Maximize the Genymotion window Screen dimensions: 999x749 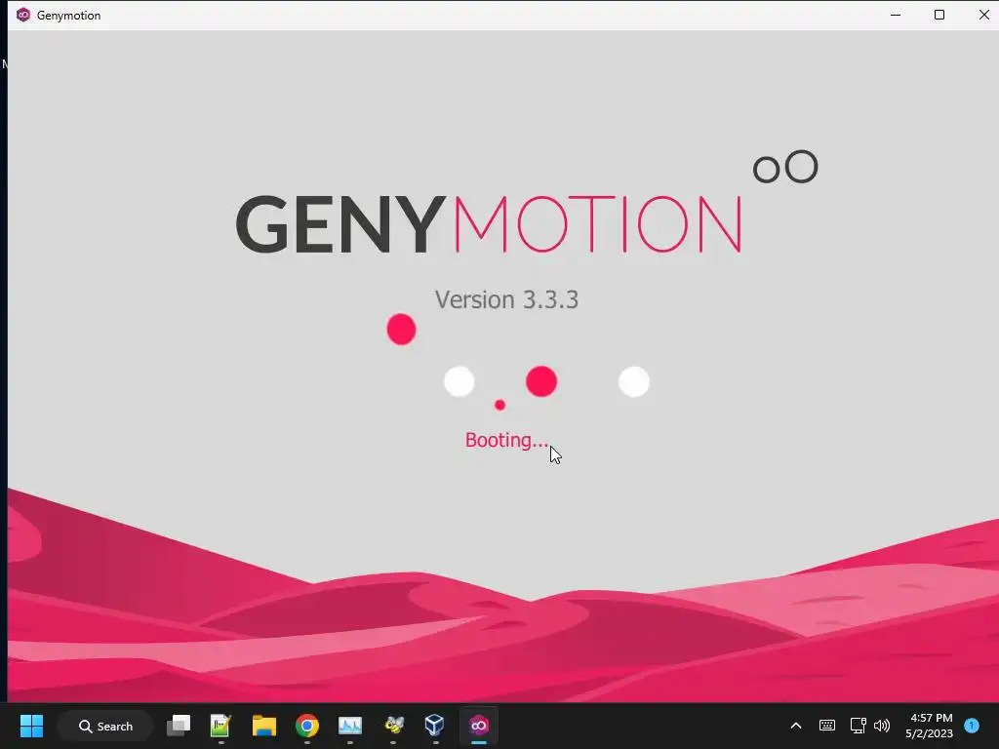tap(939, 15)
